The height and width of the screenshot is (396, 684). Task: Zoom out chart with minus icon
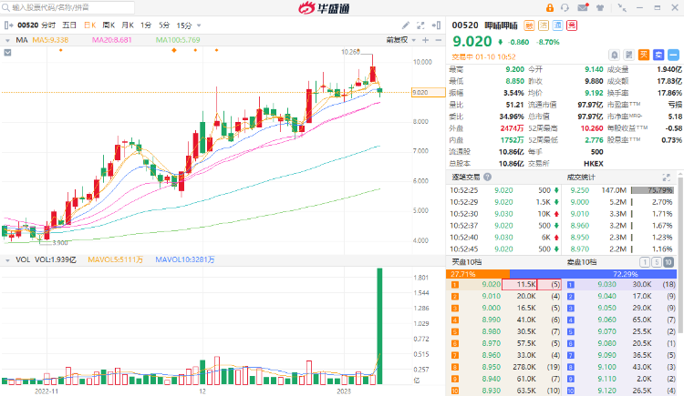pyautogui.click(x=439, y=40)
